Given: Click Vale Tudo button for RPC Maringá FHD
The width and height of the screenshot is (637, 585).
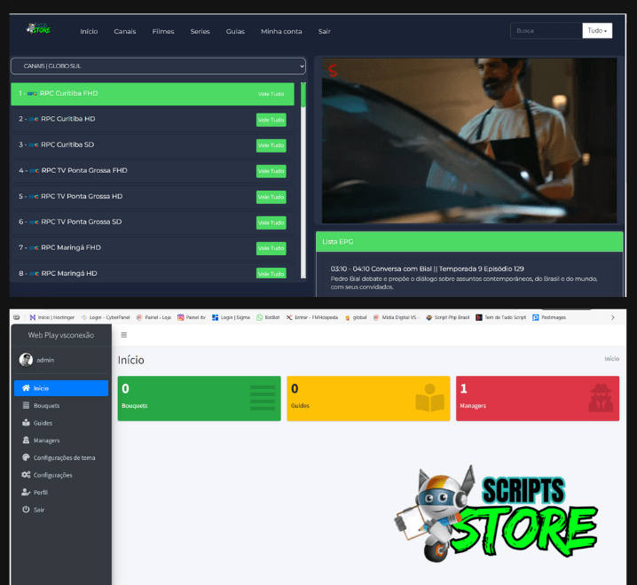Looking at the screenshot, I should (x=271, y=248).
